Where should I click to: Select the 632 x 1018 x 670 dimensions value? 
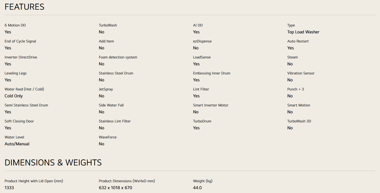pos(115,188)
